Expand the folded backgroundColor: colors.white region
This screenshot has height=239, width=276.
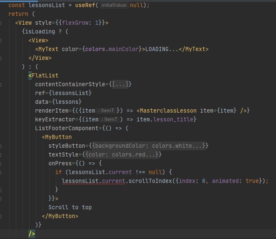148,146
